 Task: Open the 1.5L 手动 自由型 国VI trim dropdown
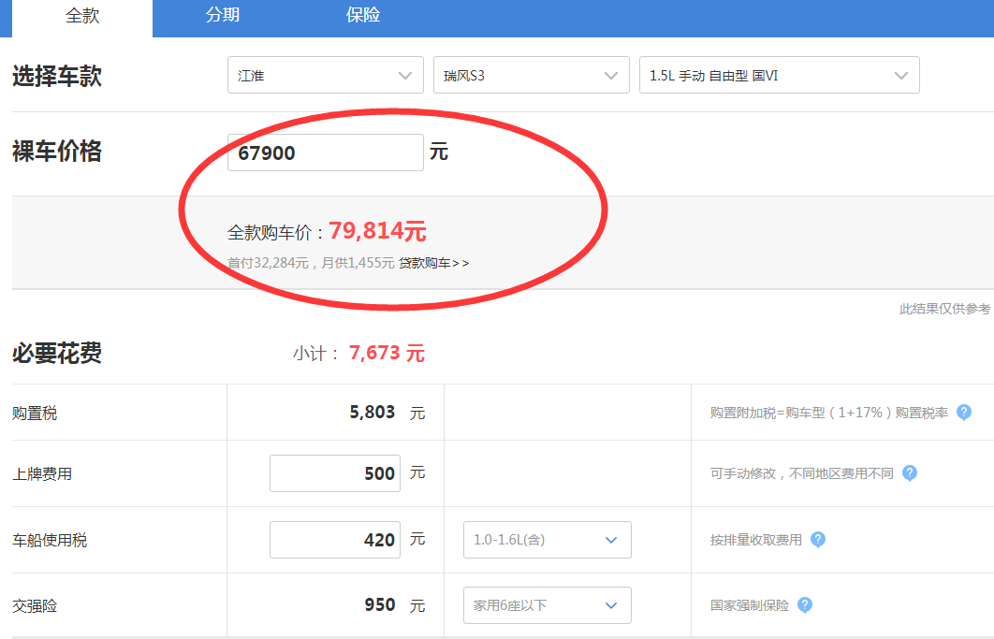(779, 76)
